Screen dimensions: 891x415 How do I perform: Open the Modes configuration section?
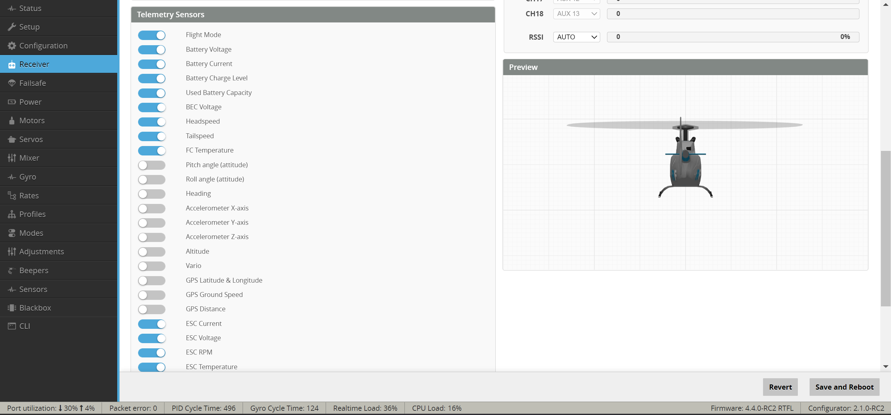31,232
